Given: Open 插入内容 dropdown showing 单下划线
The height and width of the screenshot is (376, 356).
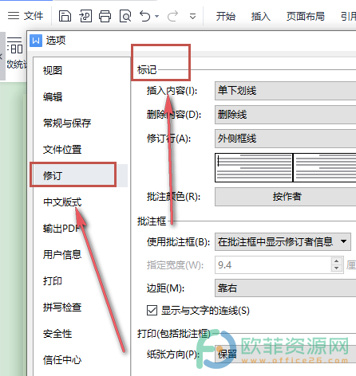Looking at the screenshot, I should click(285, 91).
